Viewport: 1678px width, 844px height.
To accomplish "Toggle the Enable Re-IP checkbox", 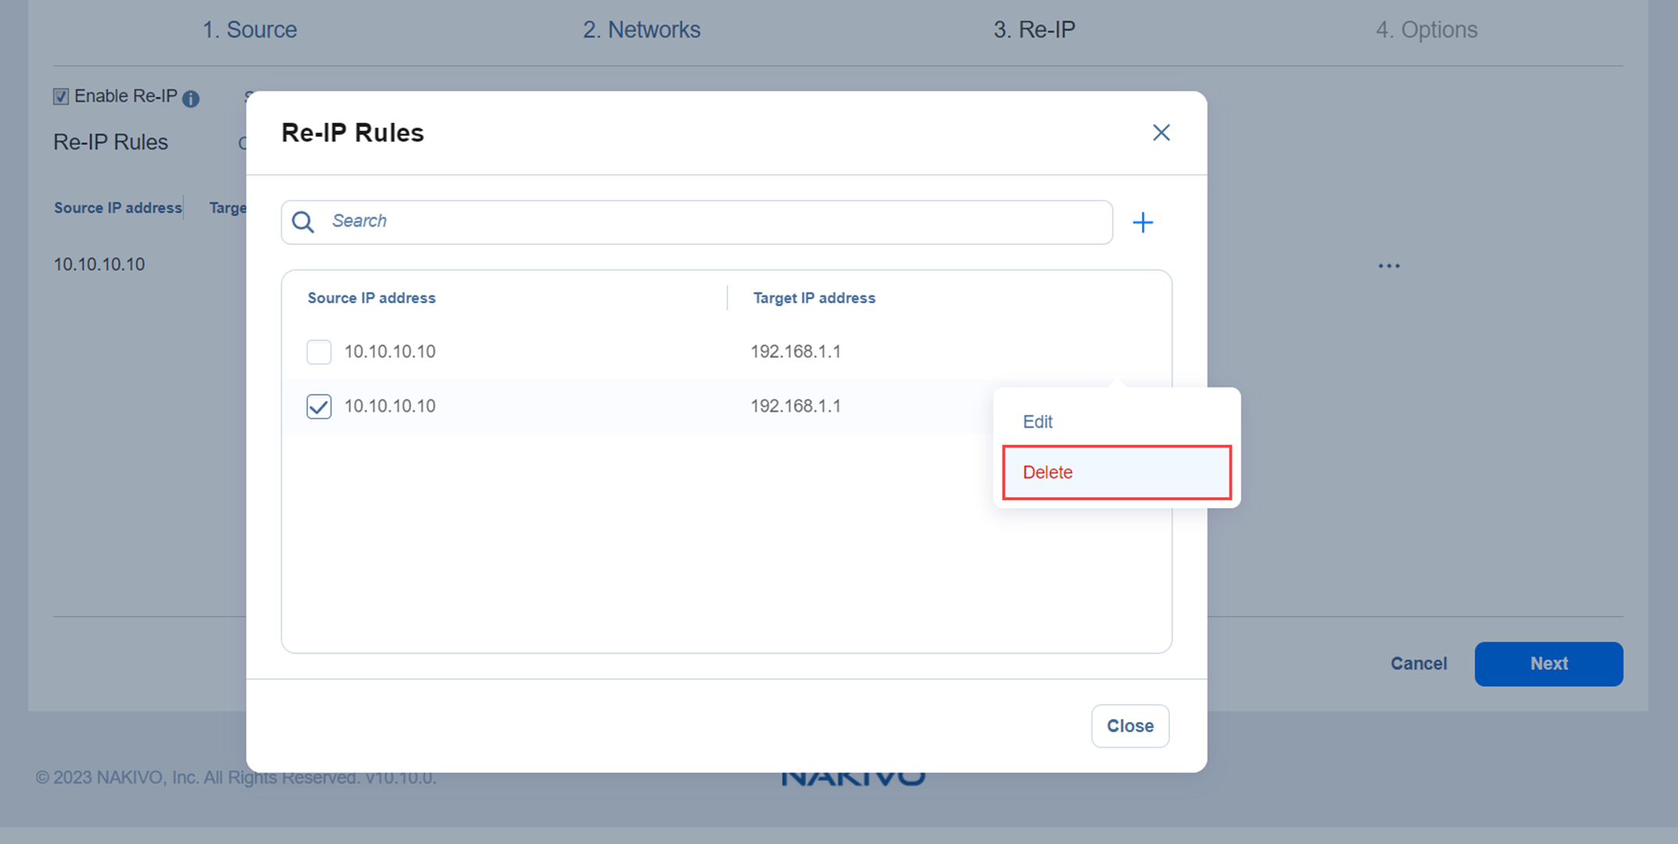I will tap(61, 96).
